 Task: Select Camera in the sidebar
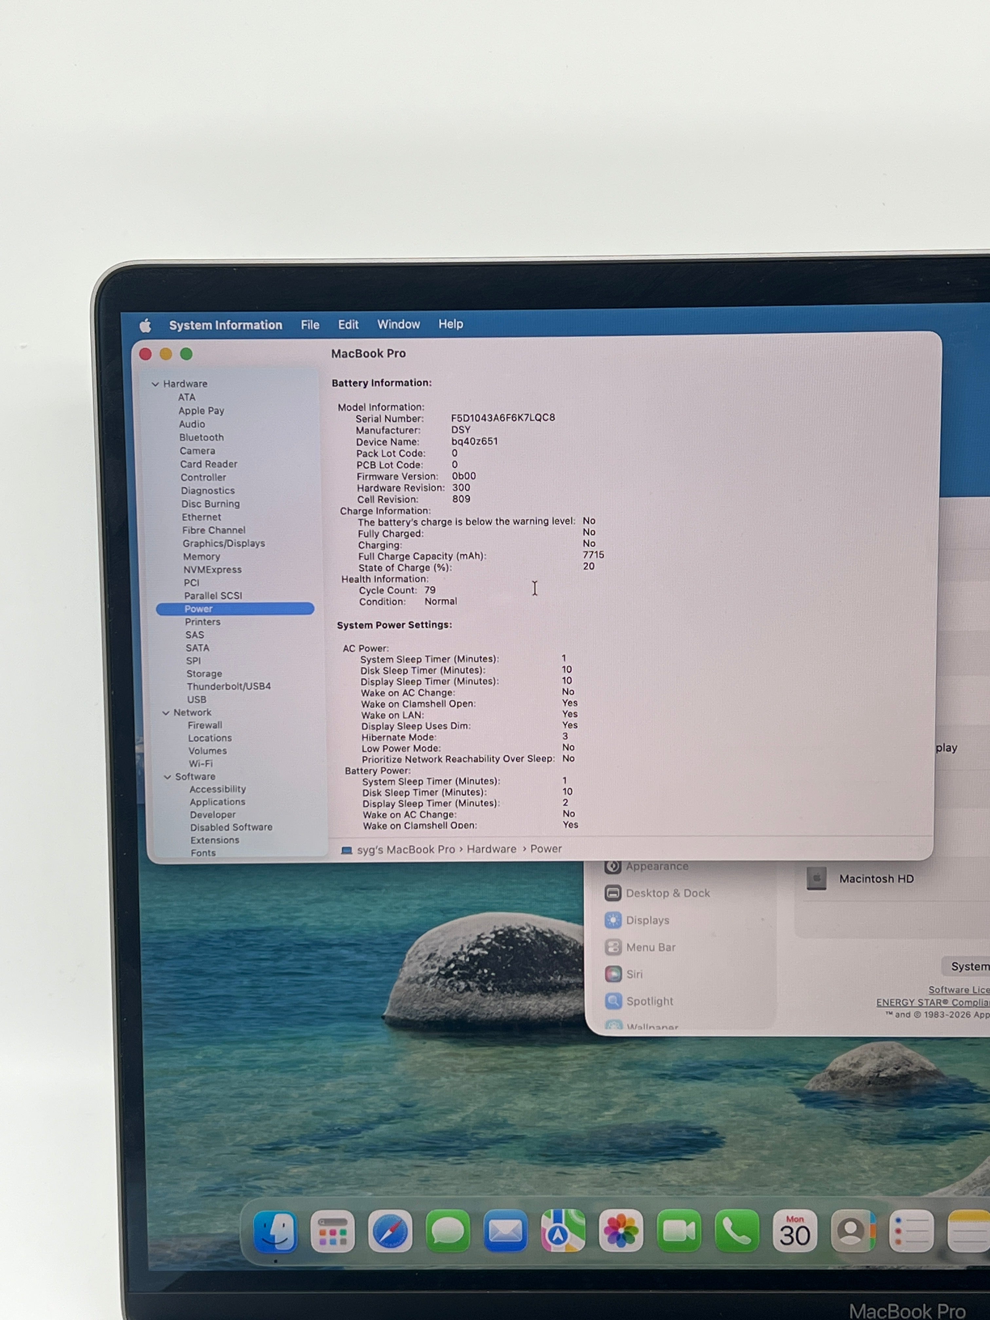[x=197, y=451]
